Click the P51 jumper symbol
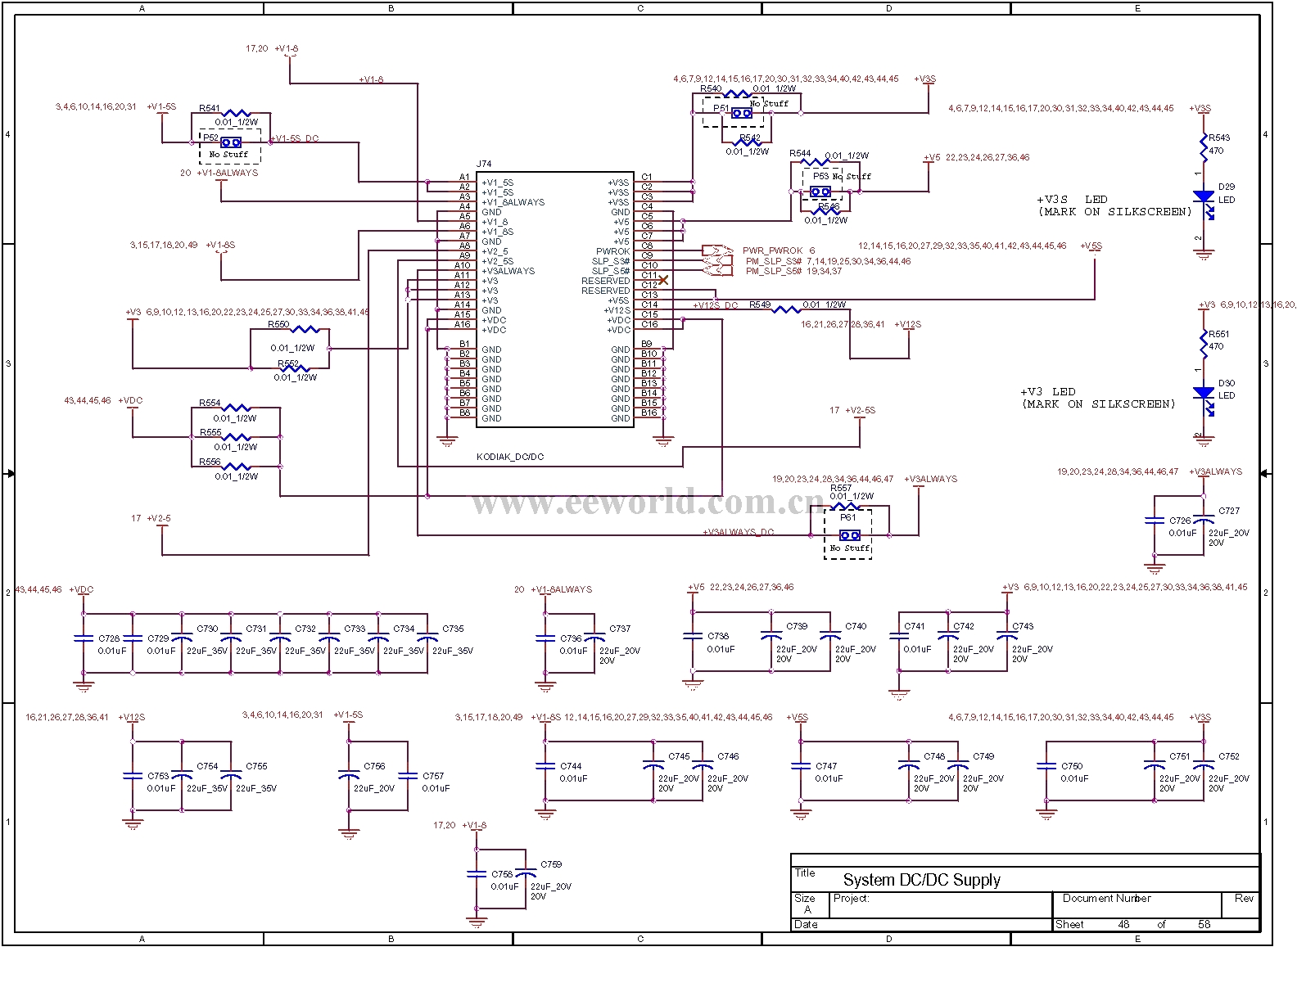The image size is (1297, 1001). coord(742,113)
